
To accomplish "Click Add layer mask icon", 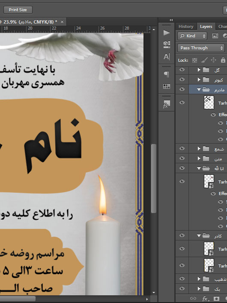I will click(x=217, y=299).
